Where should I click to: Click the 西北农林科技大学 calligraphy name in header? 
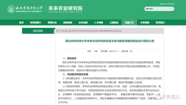pyautogui.click(x=29, y=8)
